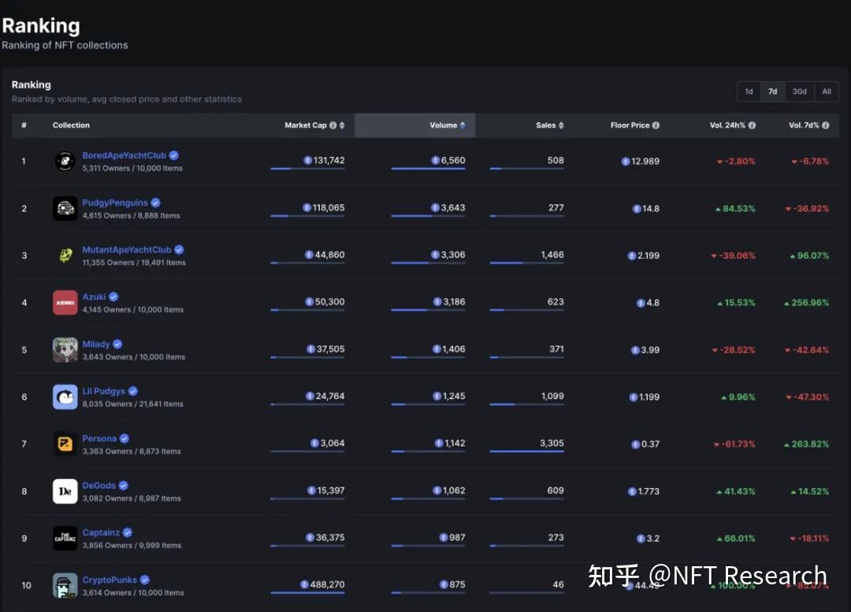851x612 pixels.
Task: Click Persona sales value 3,305
Action: click(x=552, y=443)
